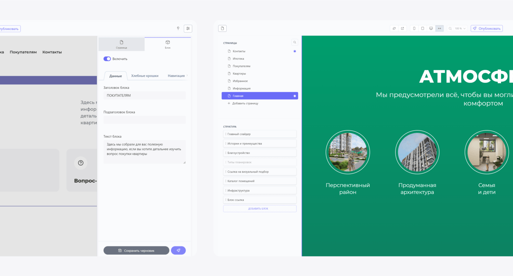
Task: Click the zoom magnifier icon beside 100 %
Action: point(450,28)
